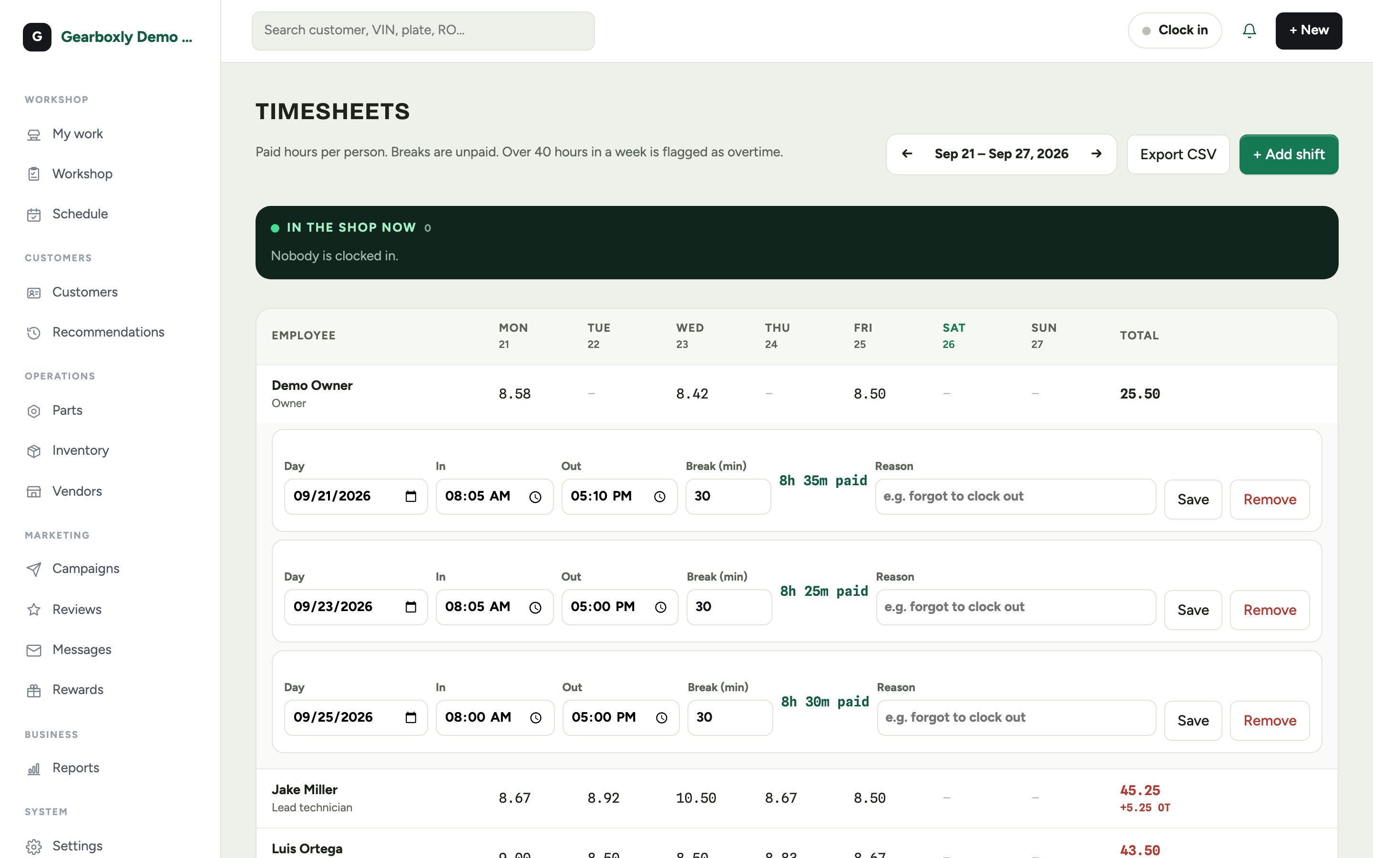This screenshot has width=1373, height=858.
Task: Click the IN THE SHOP NOW heading
Action: pyautogui.click(x=351, y=227)
